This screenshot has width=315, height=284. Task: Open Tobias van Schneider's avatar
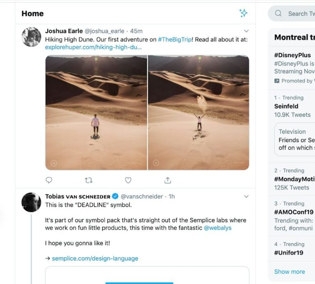tap(31, 202)
